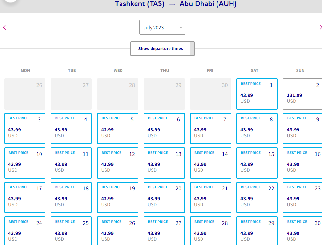
Task: Select Friday July 7 date cell
Action: click(211, 129)
